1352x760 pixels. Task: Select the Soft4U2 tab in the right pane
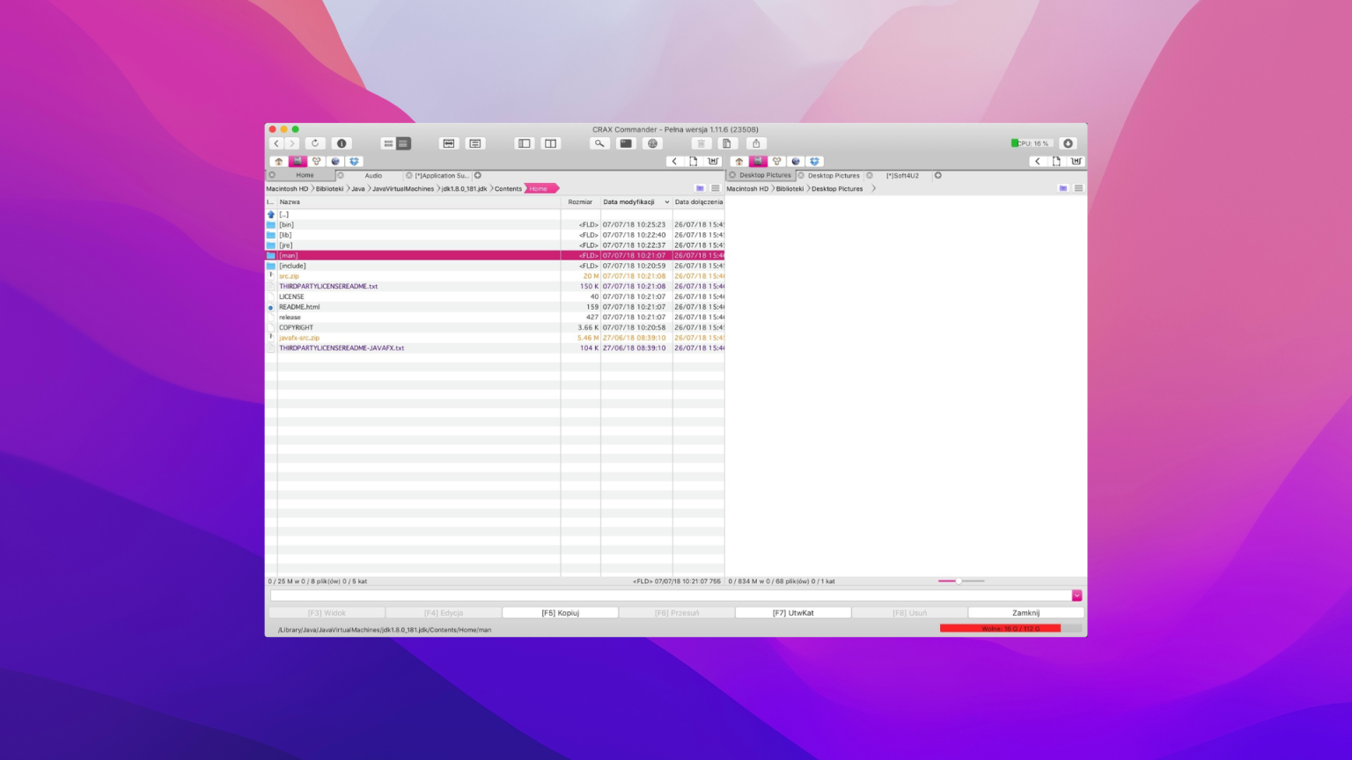click(905, 175)
